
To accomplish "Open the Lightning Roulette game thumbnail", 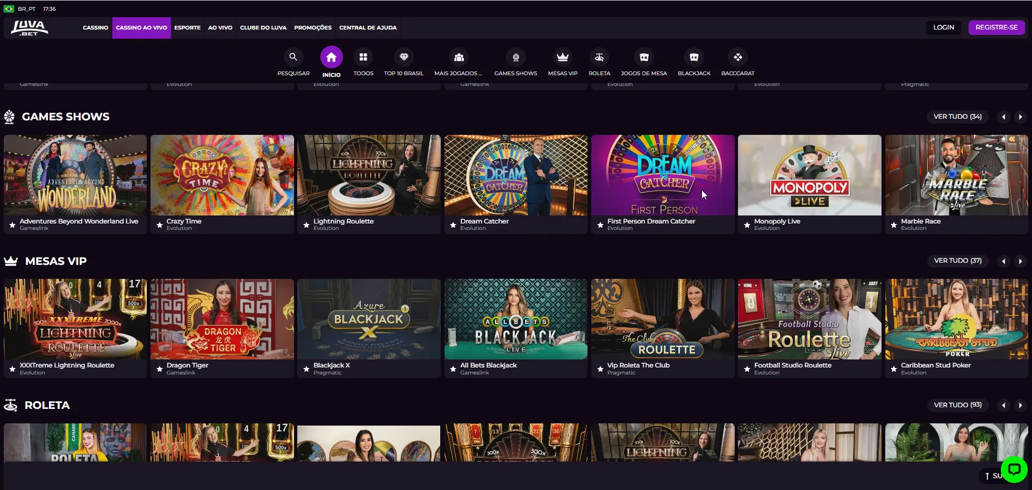I will [x=369, y=175].
